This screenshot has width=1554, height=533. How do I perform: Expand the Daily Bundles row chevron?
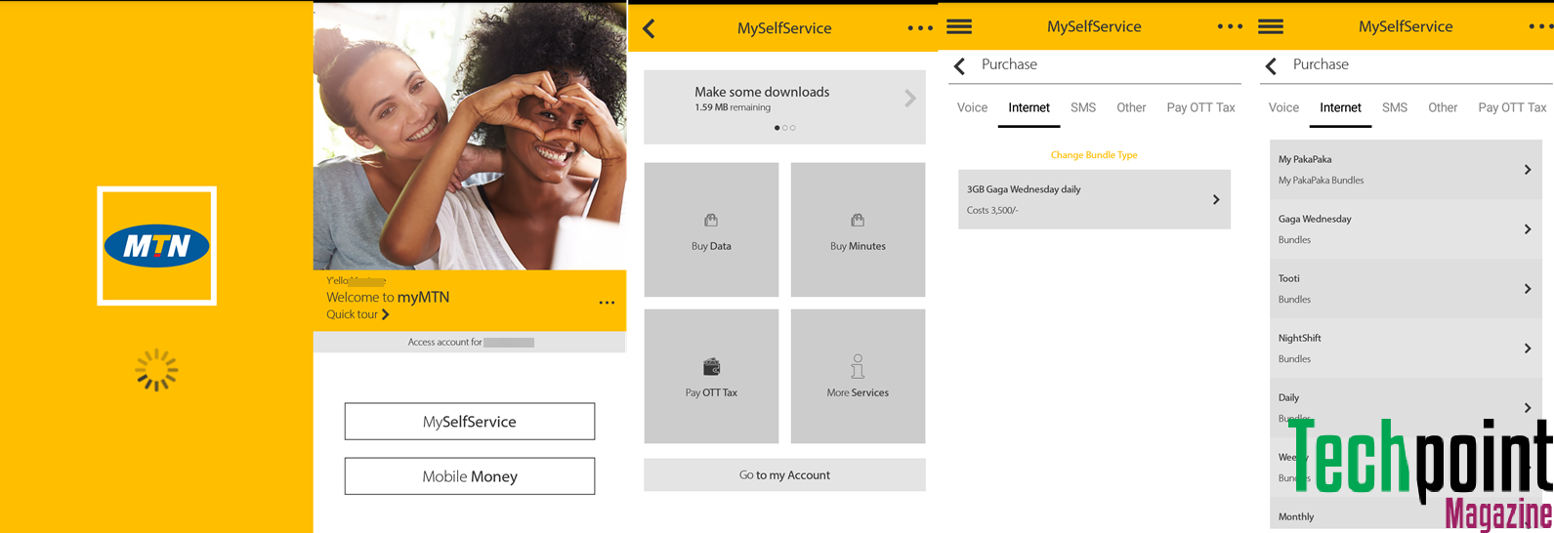(1528, 408)
